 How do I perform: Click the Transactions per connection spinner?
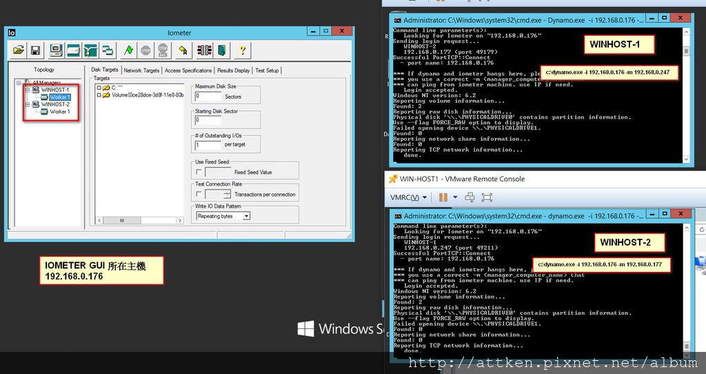[x=227, y=194]
